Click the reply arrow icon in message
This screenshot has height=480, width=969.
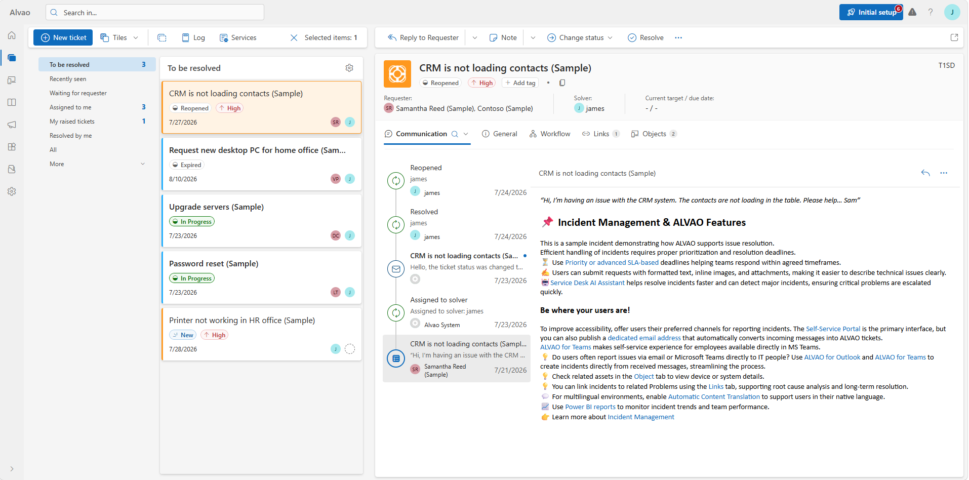[x=925, y=173]
